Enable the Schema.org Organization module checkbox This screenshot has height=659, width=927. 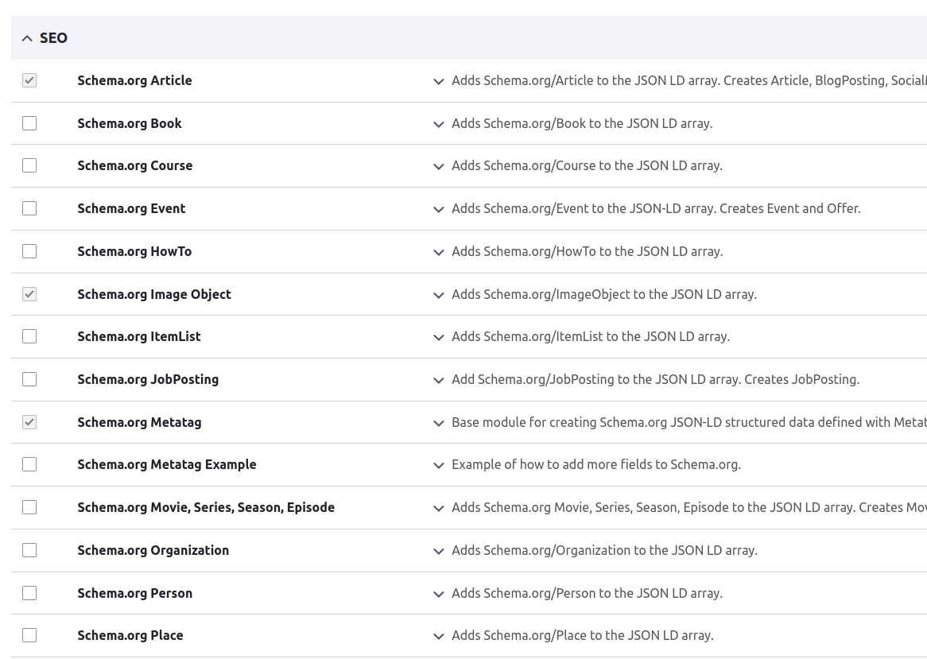pos(29,550)
